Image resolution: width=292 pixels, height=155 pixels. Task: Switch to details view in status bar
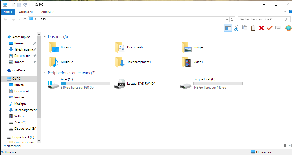284,146
